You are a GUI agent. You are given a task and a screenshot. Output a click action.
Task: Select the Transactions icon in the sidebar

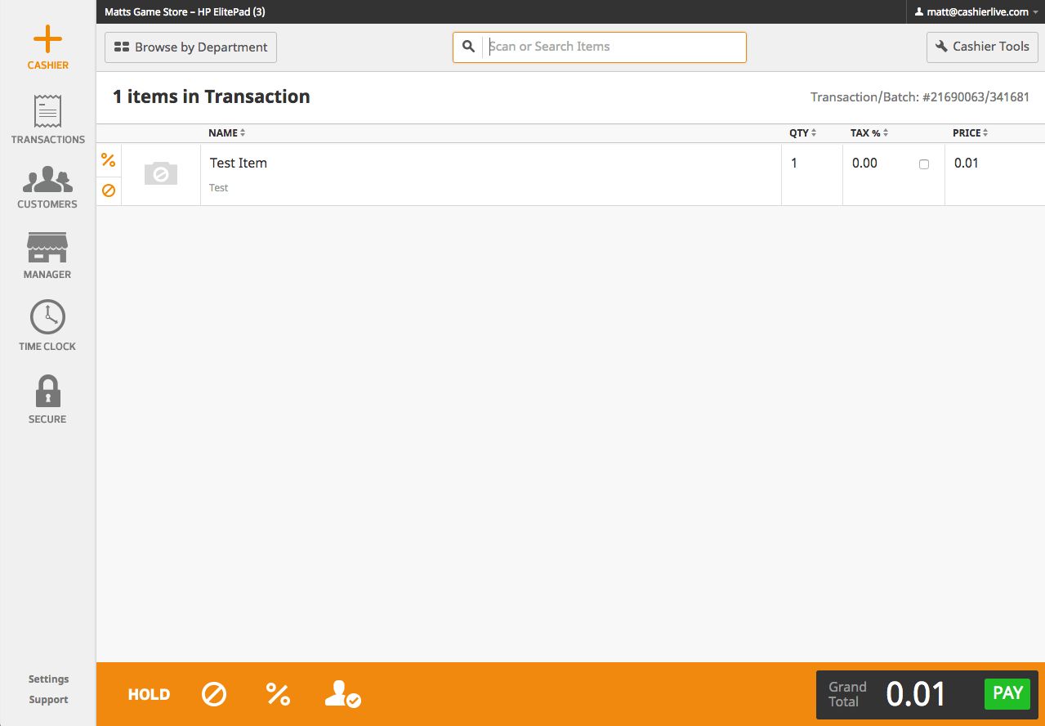(47, 119)
